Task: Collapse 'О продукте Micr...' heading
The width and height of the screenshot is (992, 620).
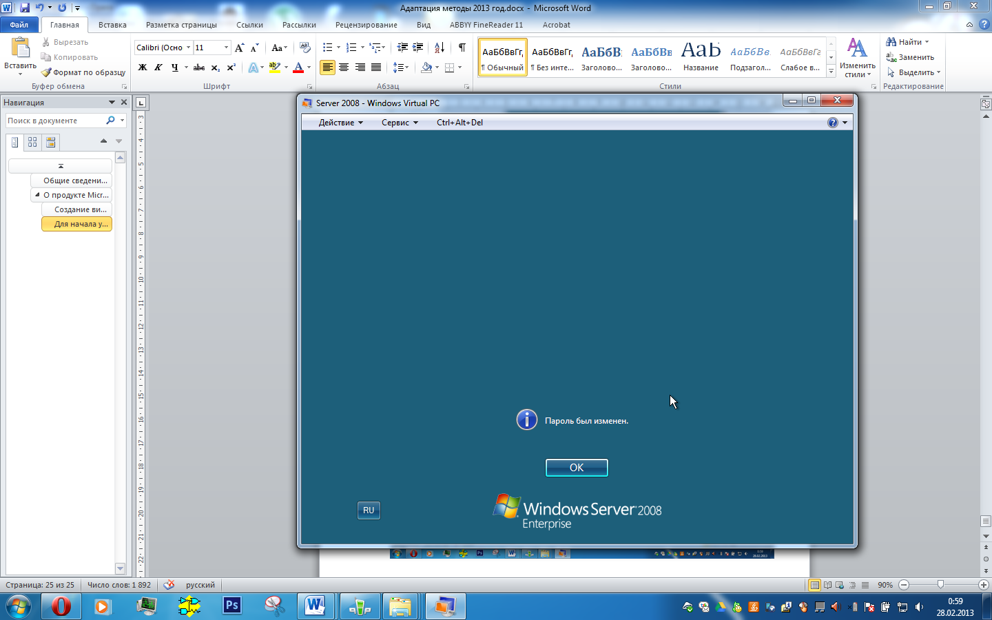Action: point(37,195)
